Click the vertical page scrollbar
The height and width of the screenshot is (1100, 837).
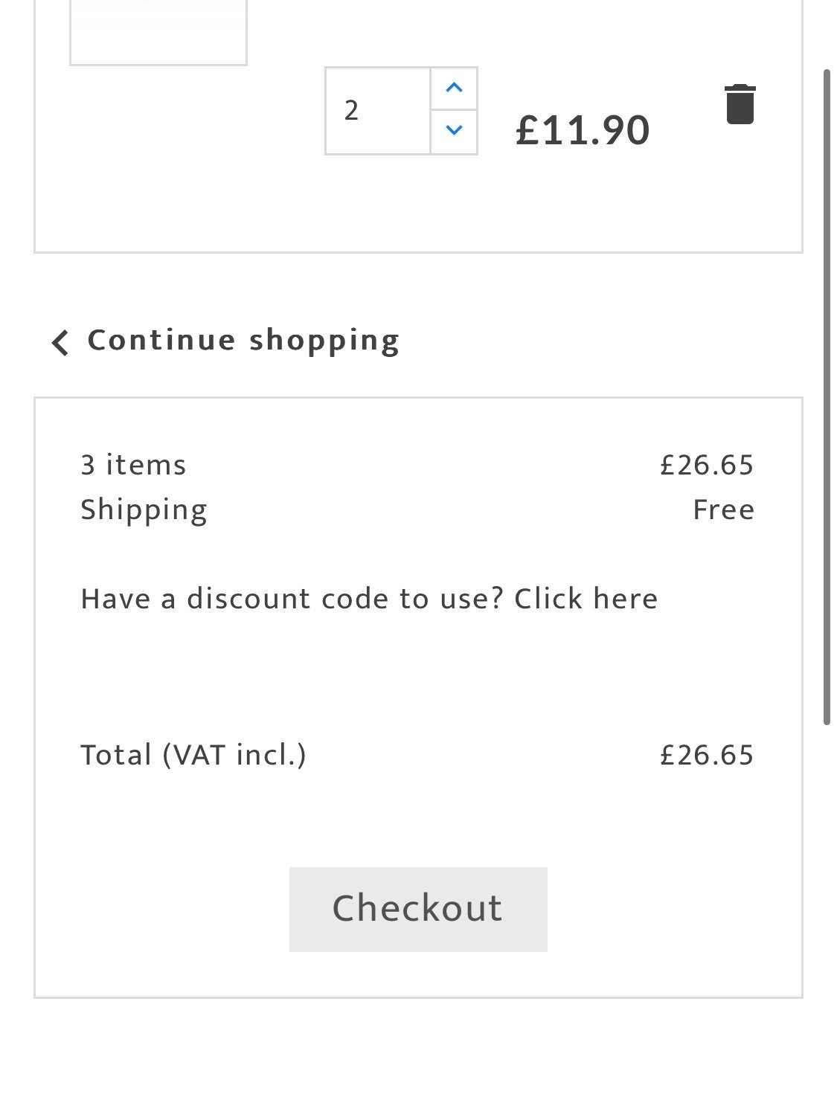pyautogui.click(x=826, y=396)
